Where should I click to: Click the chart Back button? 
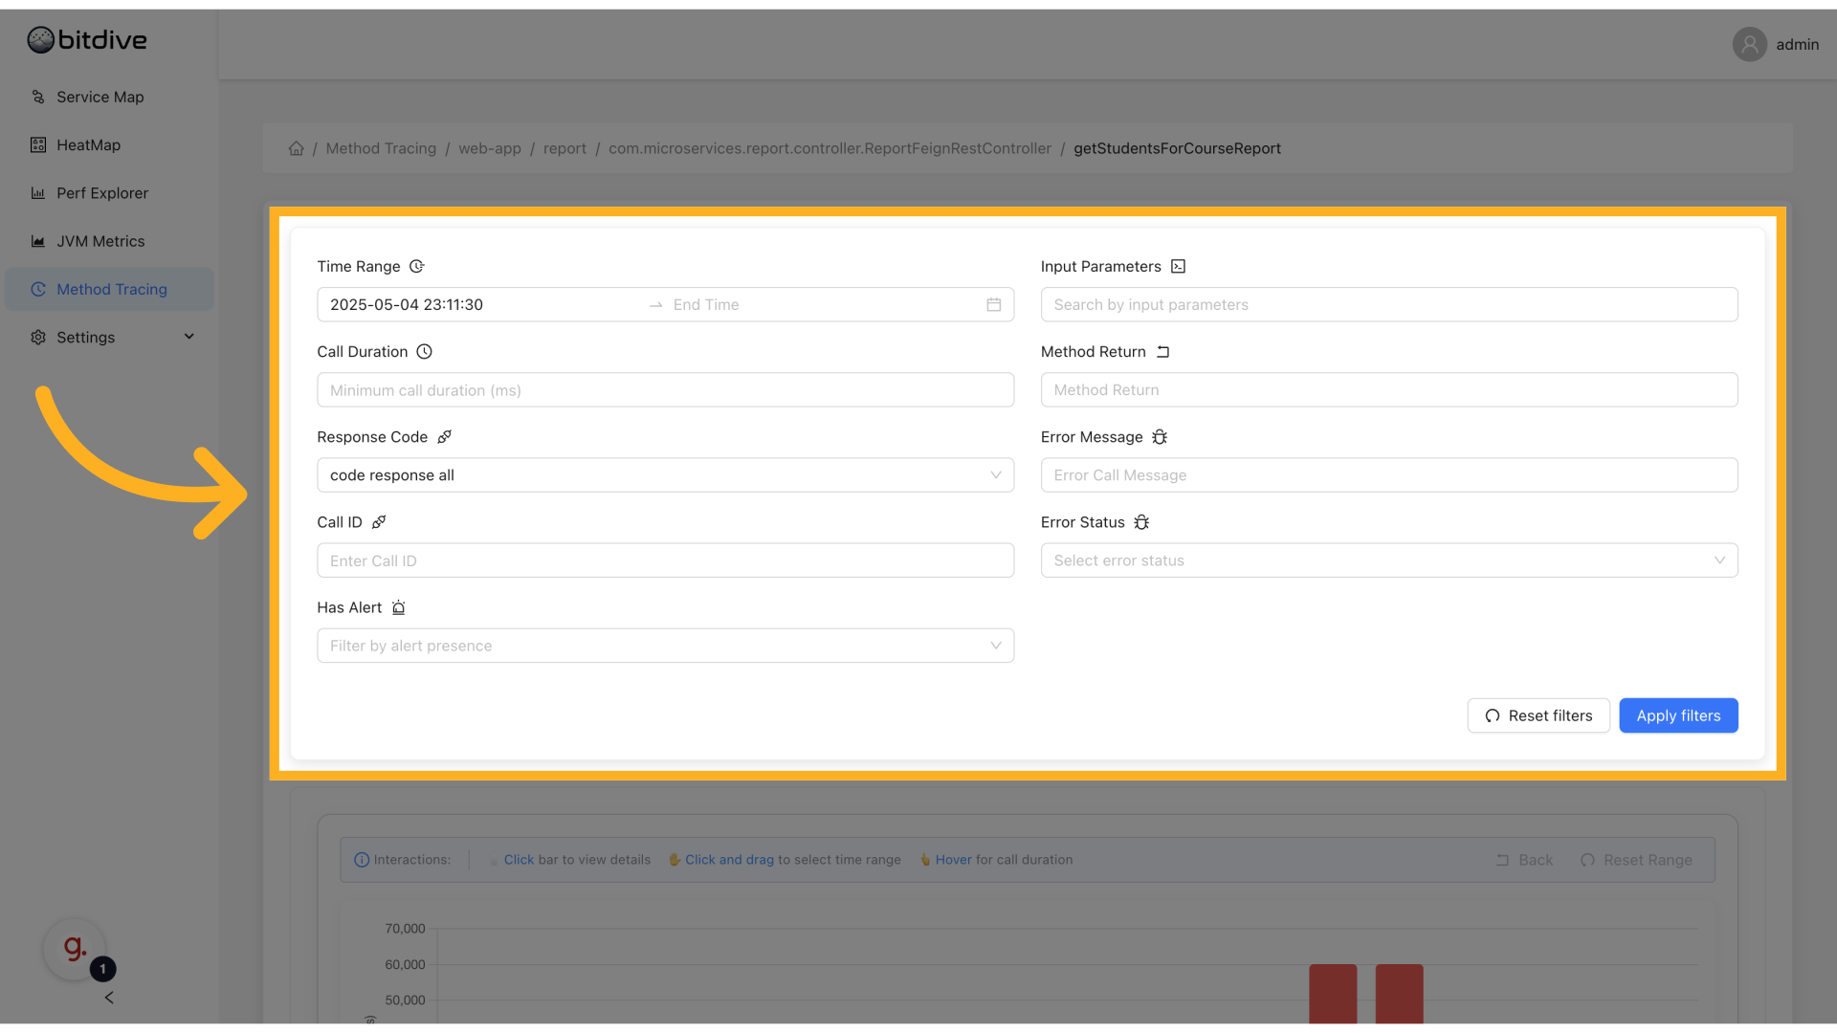pos(1525,860)
